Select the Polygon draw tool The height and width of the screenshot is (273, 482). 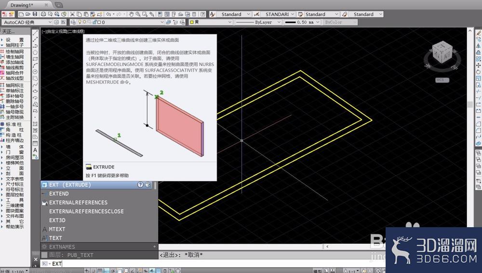[x=35, y=52]
